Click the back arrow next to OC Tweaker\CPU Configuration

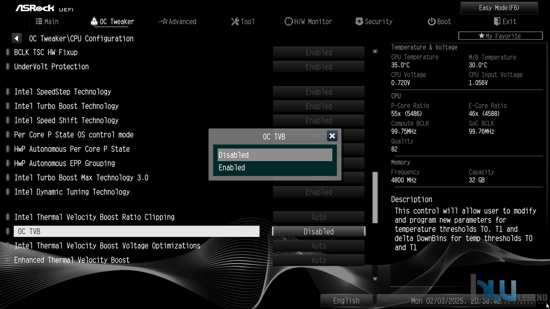tap(17, 38)
